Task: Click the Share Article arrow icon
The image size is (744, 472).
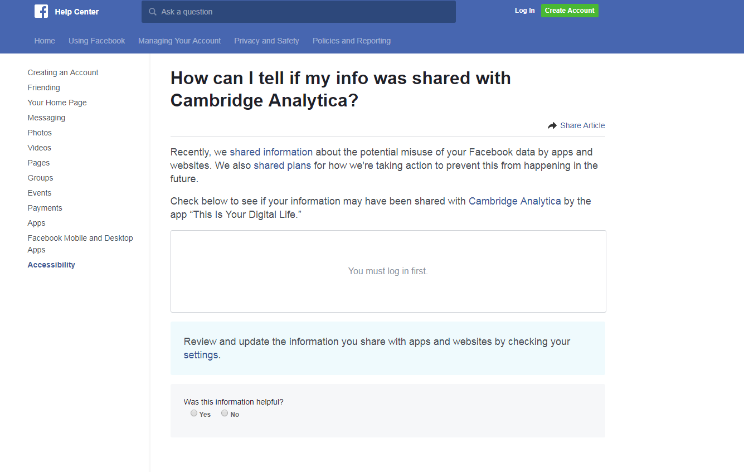Action: pos(552,126)
